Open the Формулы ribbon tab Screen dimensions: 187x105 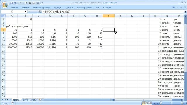(x=58, y=8)
